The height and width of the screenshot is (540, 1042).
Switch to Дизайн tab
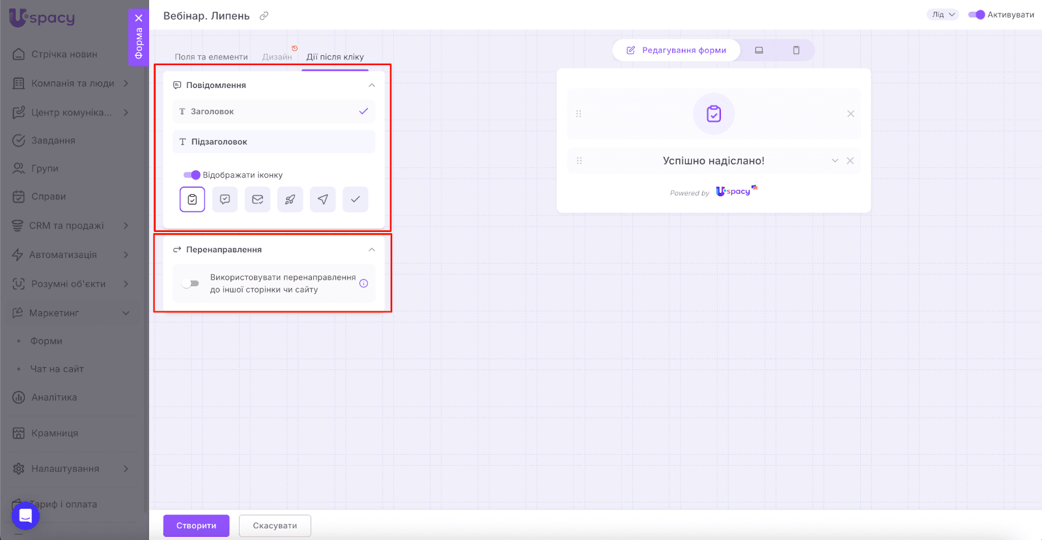click(x=277, y=57)
